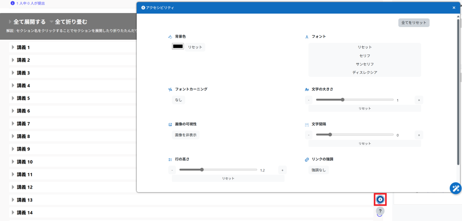Click the question mark help icon
The image size is (462, 221).
pos(380,211)
